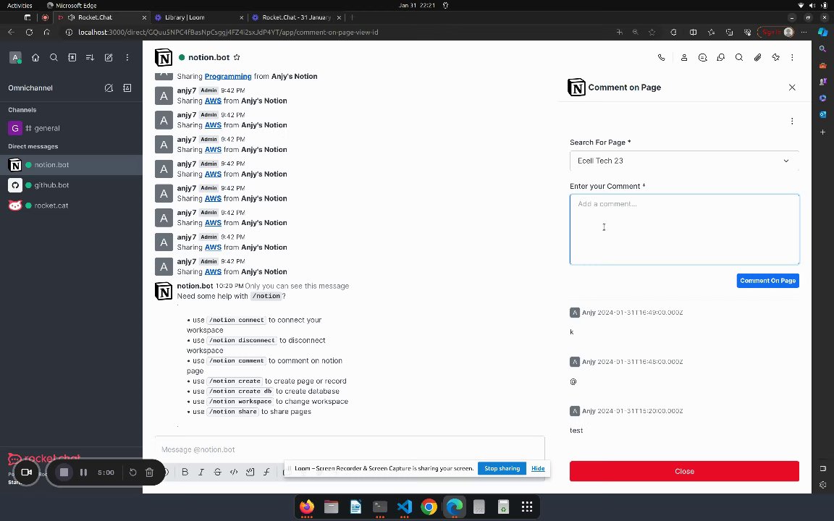Open user info icon in room header

684,57
